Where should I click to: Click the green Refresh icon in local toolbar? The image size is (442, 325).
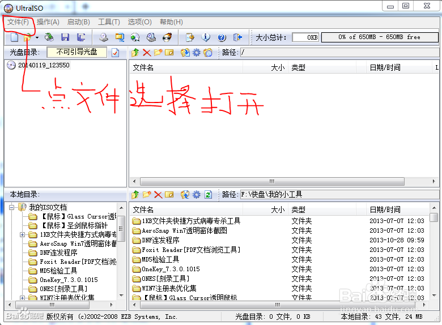208,195
